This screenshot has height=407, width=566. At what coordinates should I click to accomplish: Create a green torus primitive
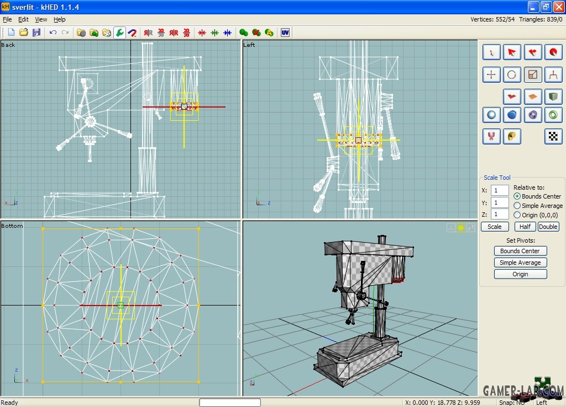click(553, 115)
